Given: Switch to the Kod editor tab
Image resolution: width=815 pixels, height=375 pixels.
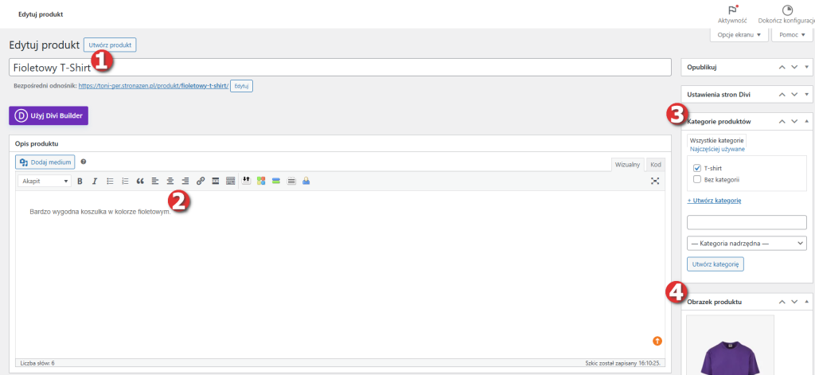Looking at the screenshot, I should pyautogui.click(x=655, y=164).
